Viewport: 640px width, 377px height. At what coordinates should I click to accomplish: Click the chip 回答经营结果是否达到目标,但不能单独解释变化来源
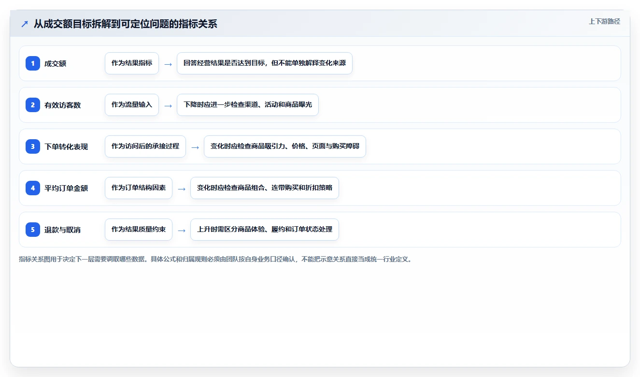[265, 63]
